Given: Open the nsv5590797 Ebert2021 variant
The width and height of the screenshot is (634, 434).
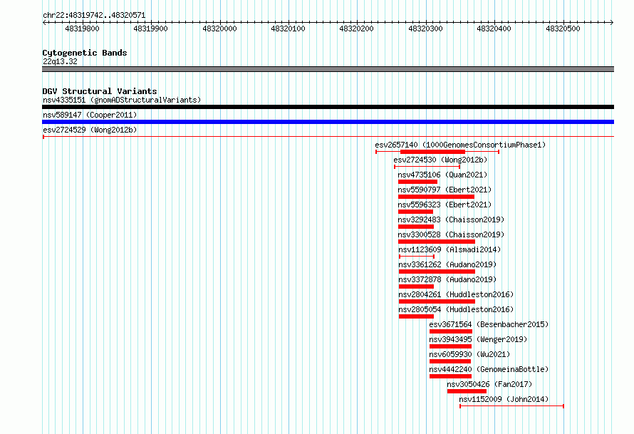Looking at the screenshot, I should tap(445, 190).
